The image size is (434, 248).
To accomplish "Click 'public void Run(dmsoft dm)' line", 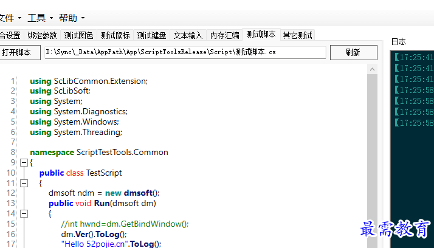I will (x=102, y=204).
